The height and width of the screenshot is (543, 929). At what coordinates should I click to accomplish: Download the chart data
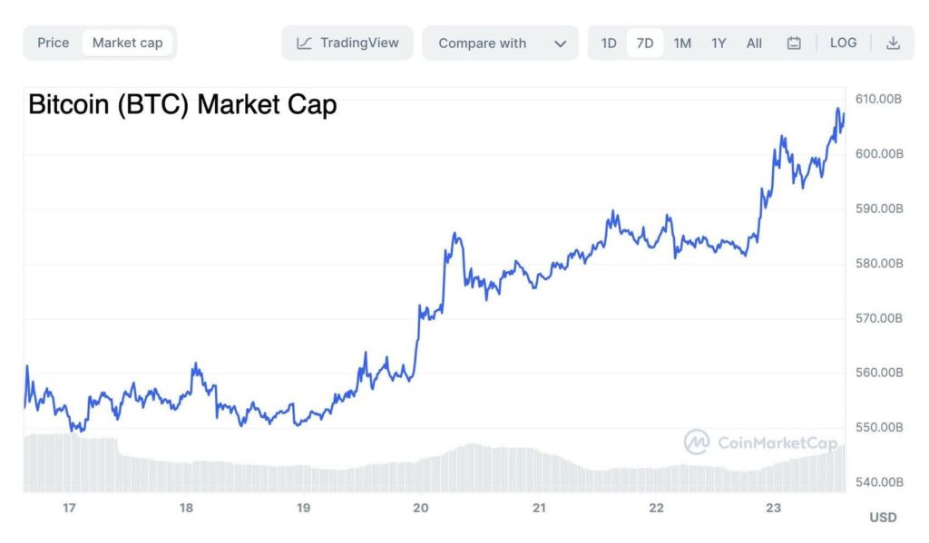[x=893, y=43]
